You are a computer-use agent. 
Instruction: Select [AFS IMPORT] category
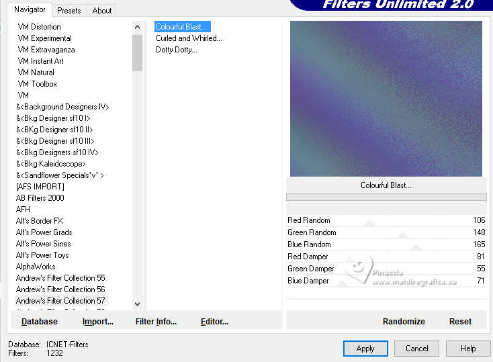pyautogui.click(x=40, y=187)
